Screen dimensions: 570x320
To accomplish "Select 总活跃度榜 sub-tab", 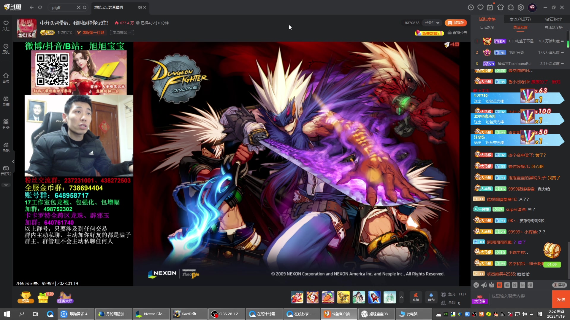I will pos(554,28).
